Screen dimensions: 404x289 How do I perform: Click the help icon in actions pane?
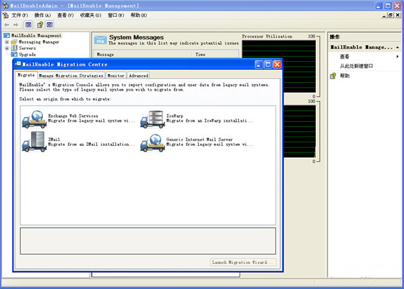click(x=333, y=76)
